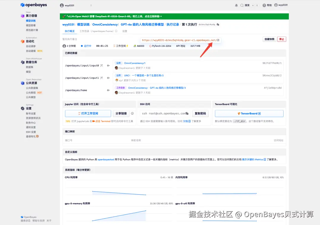Open 自动建模 BETA in the sidebar
This screenshot has width=320, height=225.
tap(34, 51)
